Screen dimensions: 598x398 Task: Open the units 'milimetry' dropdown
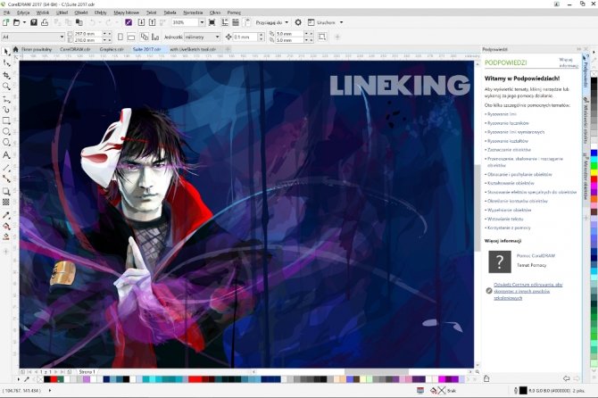218,37
